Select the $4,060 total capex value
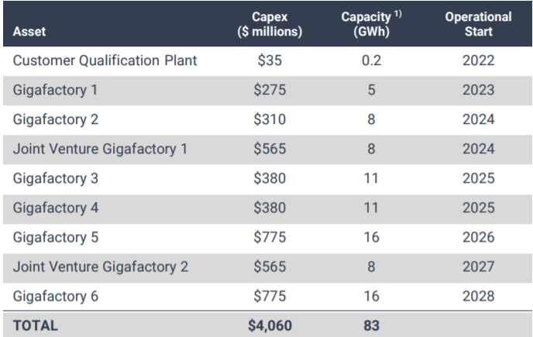The height and width of the screenshot is (337, 533). (270, 325)
